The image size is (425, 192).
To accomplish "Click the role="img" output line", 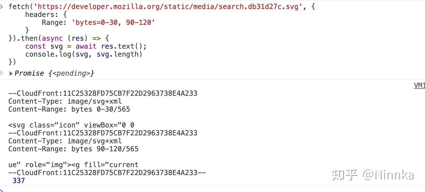I will pos(73,165).
